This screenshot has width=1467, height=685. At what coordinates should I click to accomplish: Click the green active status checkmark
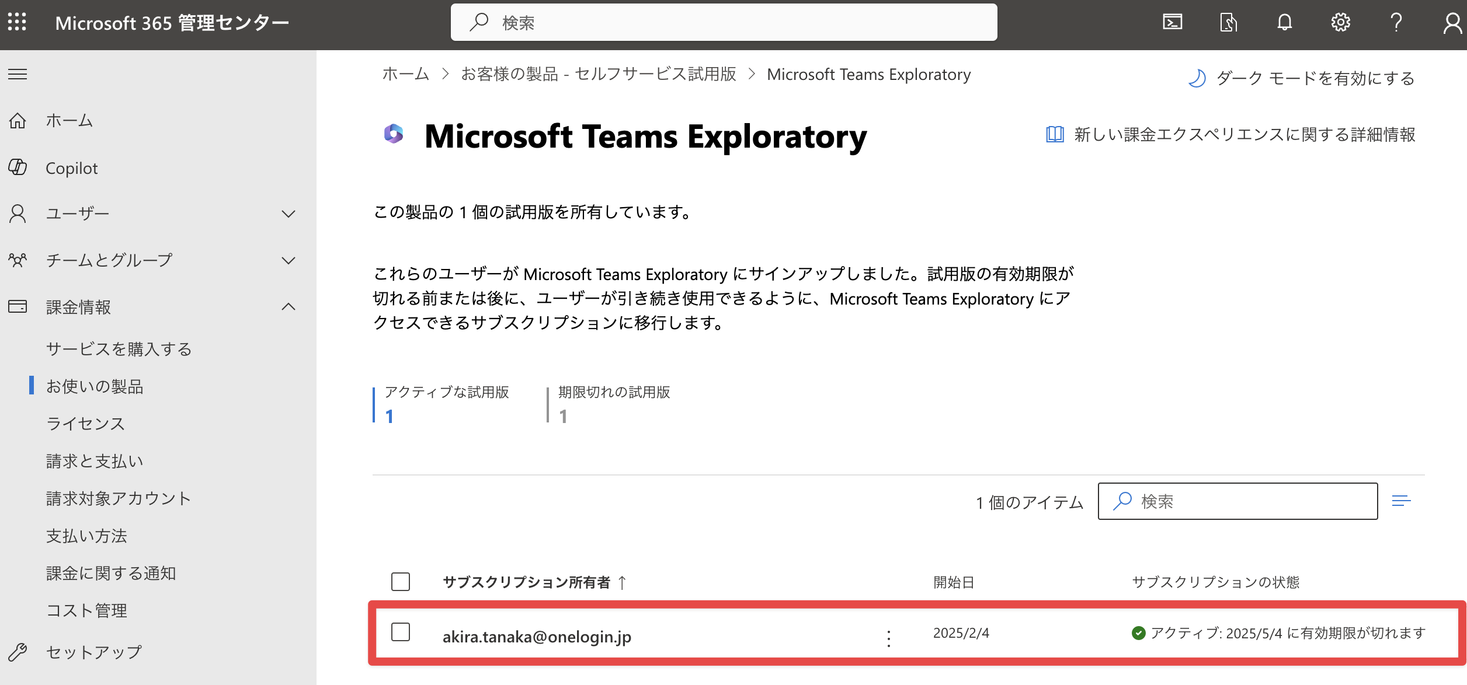pyautogui.click(x=1138, y=633)
